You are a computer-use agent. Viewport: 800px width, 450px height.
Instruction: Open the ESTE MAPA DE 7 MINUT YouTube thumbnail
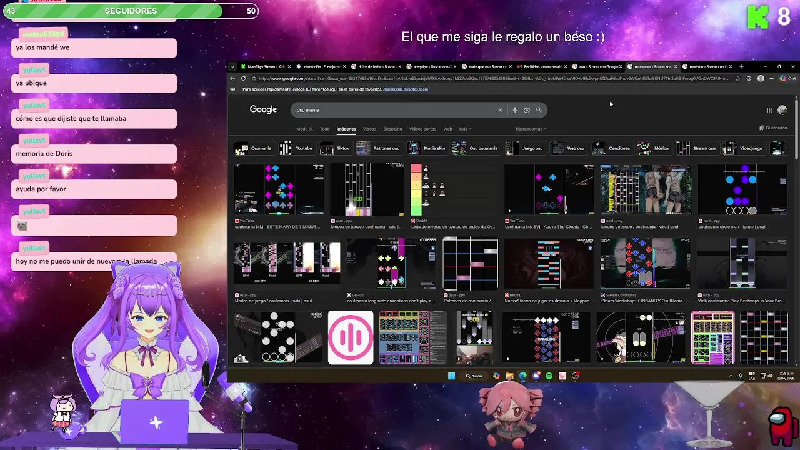coord(279,190)
